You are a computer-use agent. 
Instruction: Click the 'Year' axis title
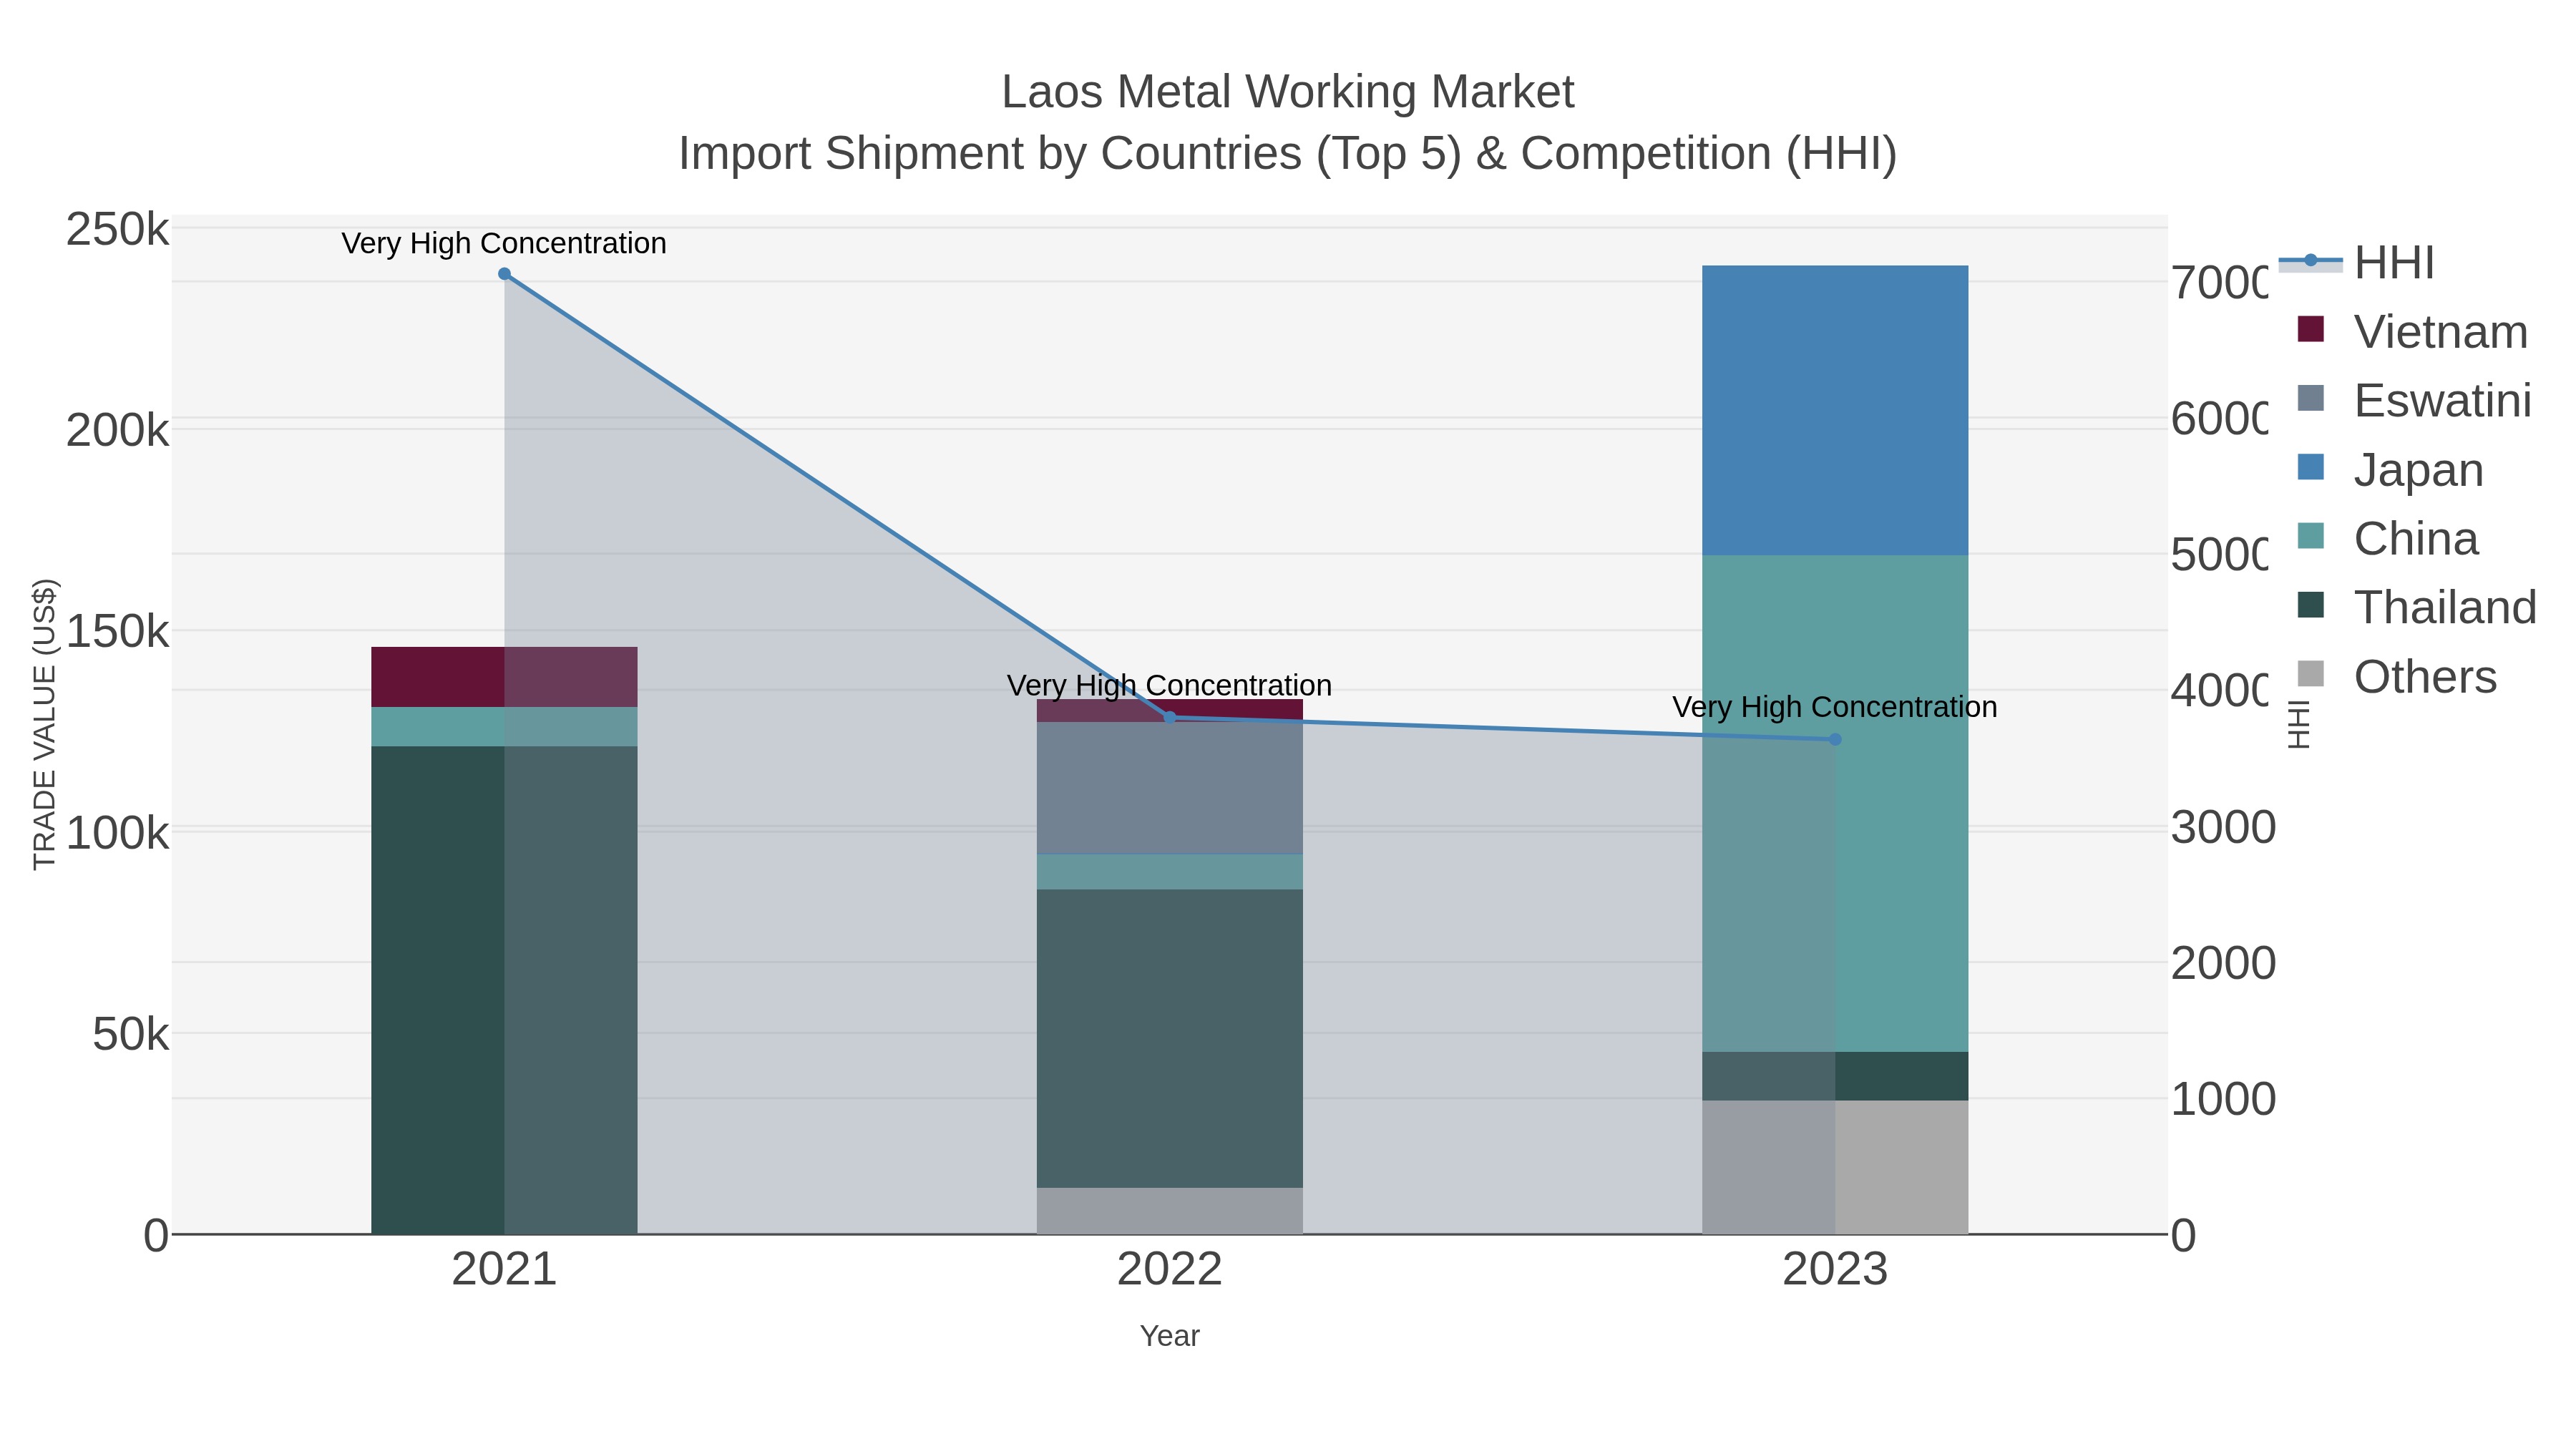click(x=1170, y=1336)
